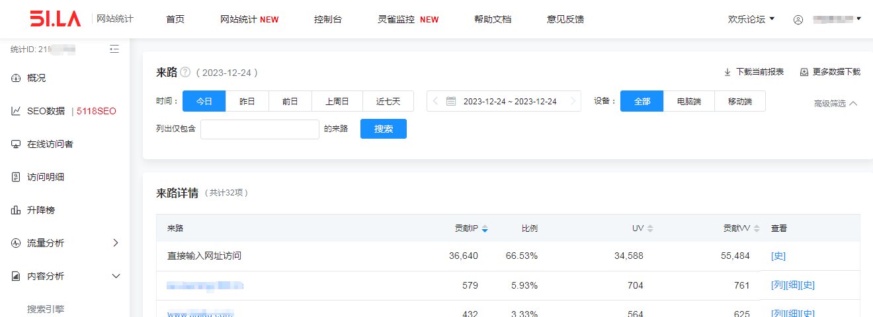The image size is (873, 317).
Task: Open the 欢乐论坛 site dropdown
Action: [751, 19]
